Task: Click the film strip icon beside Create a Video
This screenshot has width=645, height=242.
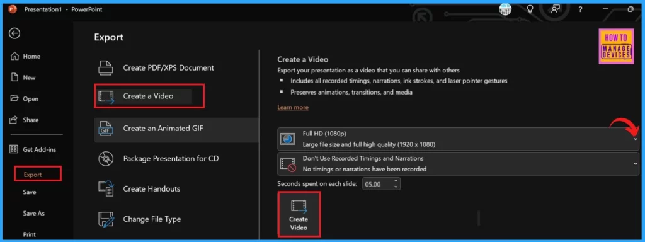Action: [106, 96]
